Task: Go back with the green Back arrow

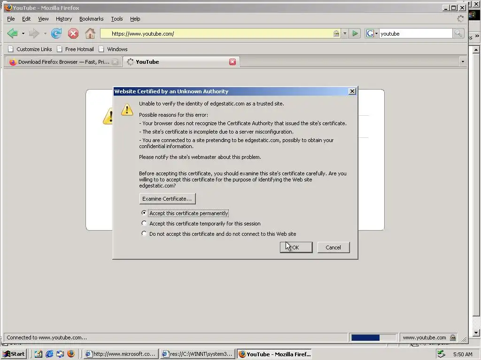Action: click(x=13, y=33)
